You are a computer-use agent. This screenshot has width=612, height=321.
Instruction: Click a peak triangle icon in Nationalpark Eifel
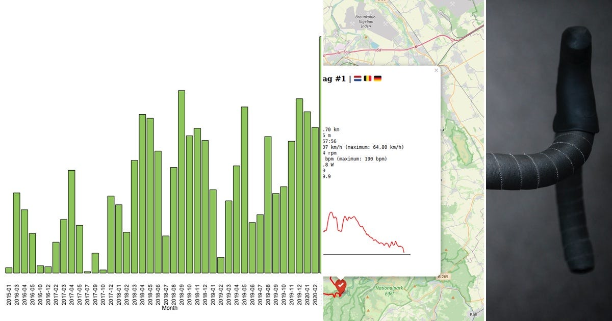415,286
